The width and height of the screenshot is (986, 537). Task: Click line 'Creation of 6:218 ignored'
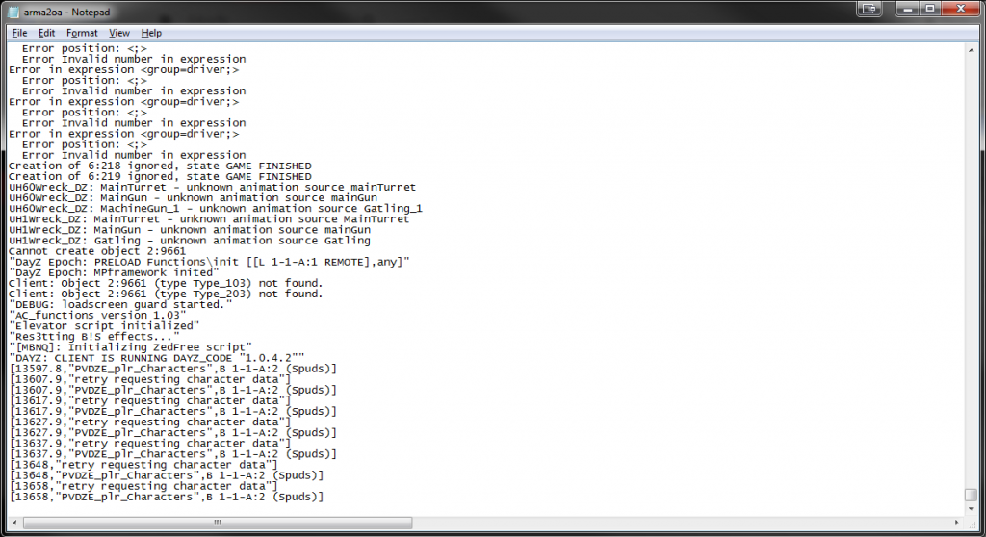point(160,166)
